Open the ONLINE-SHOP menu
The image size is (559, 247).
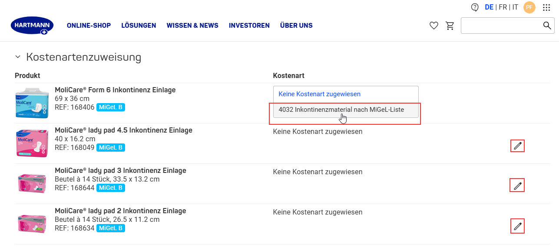89,26
